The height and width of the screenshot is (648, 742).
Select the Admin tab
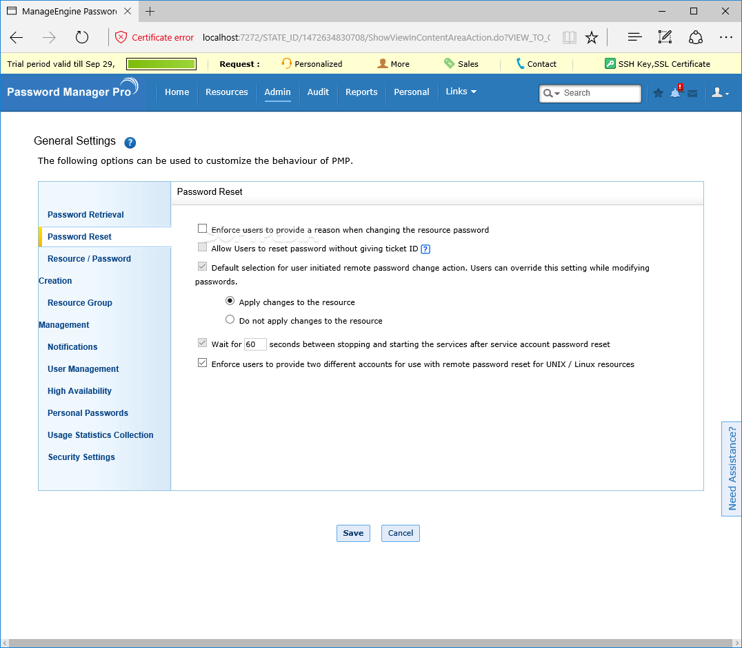[277, 92]
